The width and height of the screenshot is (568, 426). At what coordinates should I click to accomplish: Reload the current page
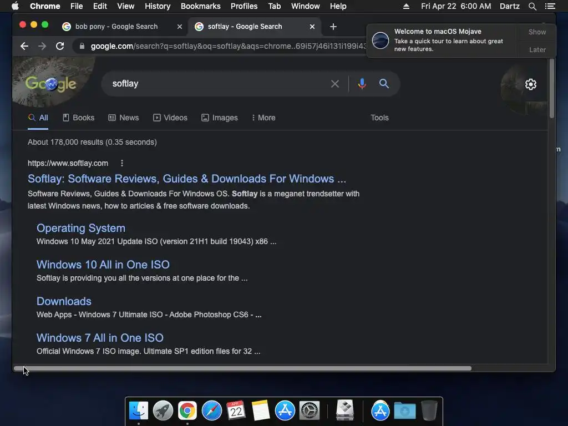coord(60,46)
